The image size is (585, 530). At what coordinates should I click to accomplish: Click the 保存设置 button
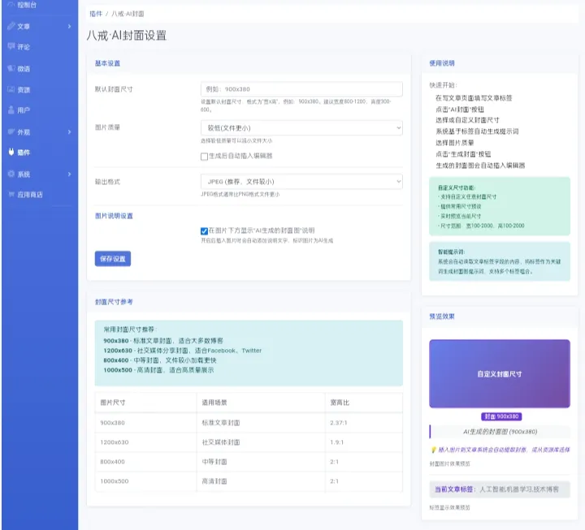click(x=113, y=259)
